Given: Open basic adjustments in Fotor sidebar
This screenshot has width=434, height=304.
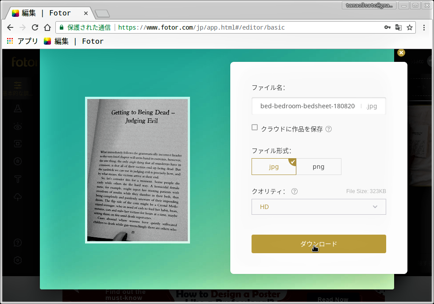Looking at the screenshot, I should tap(18, 88).
